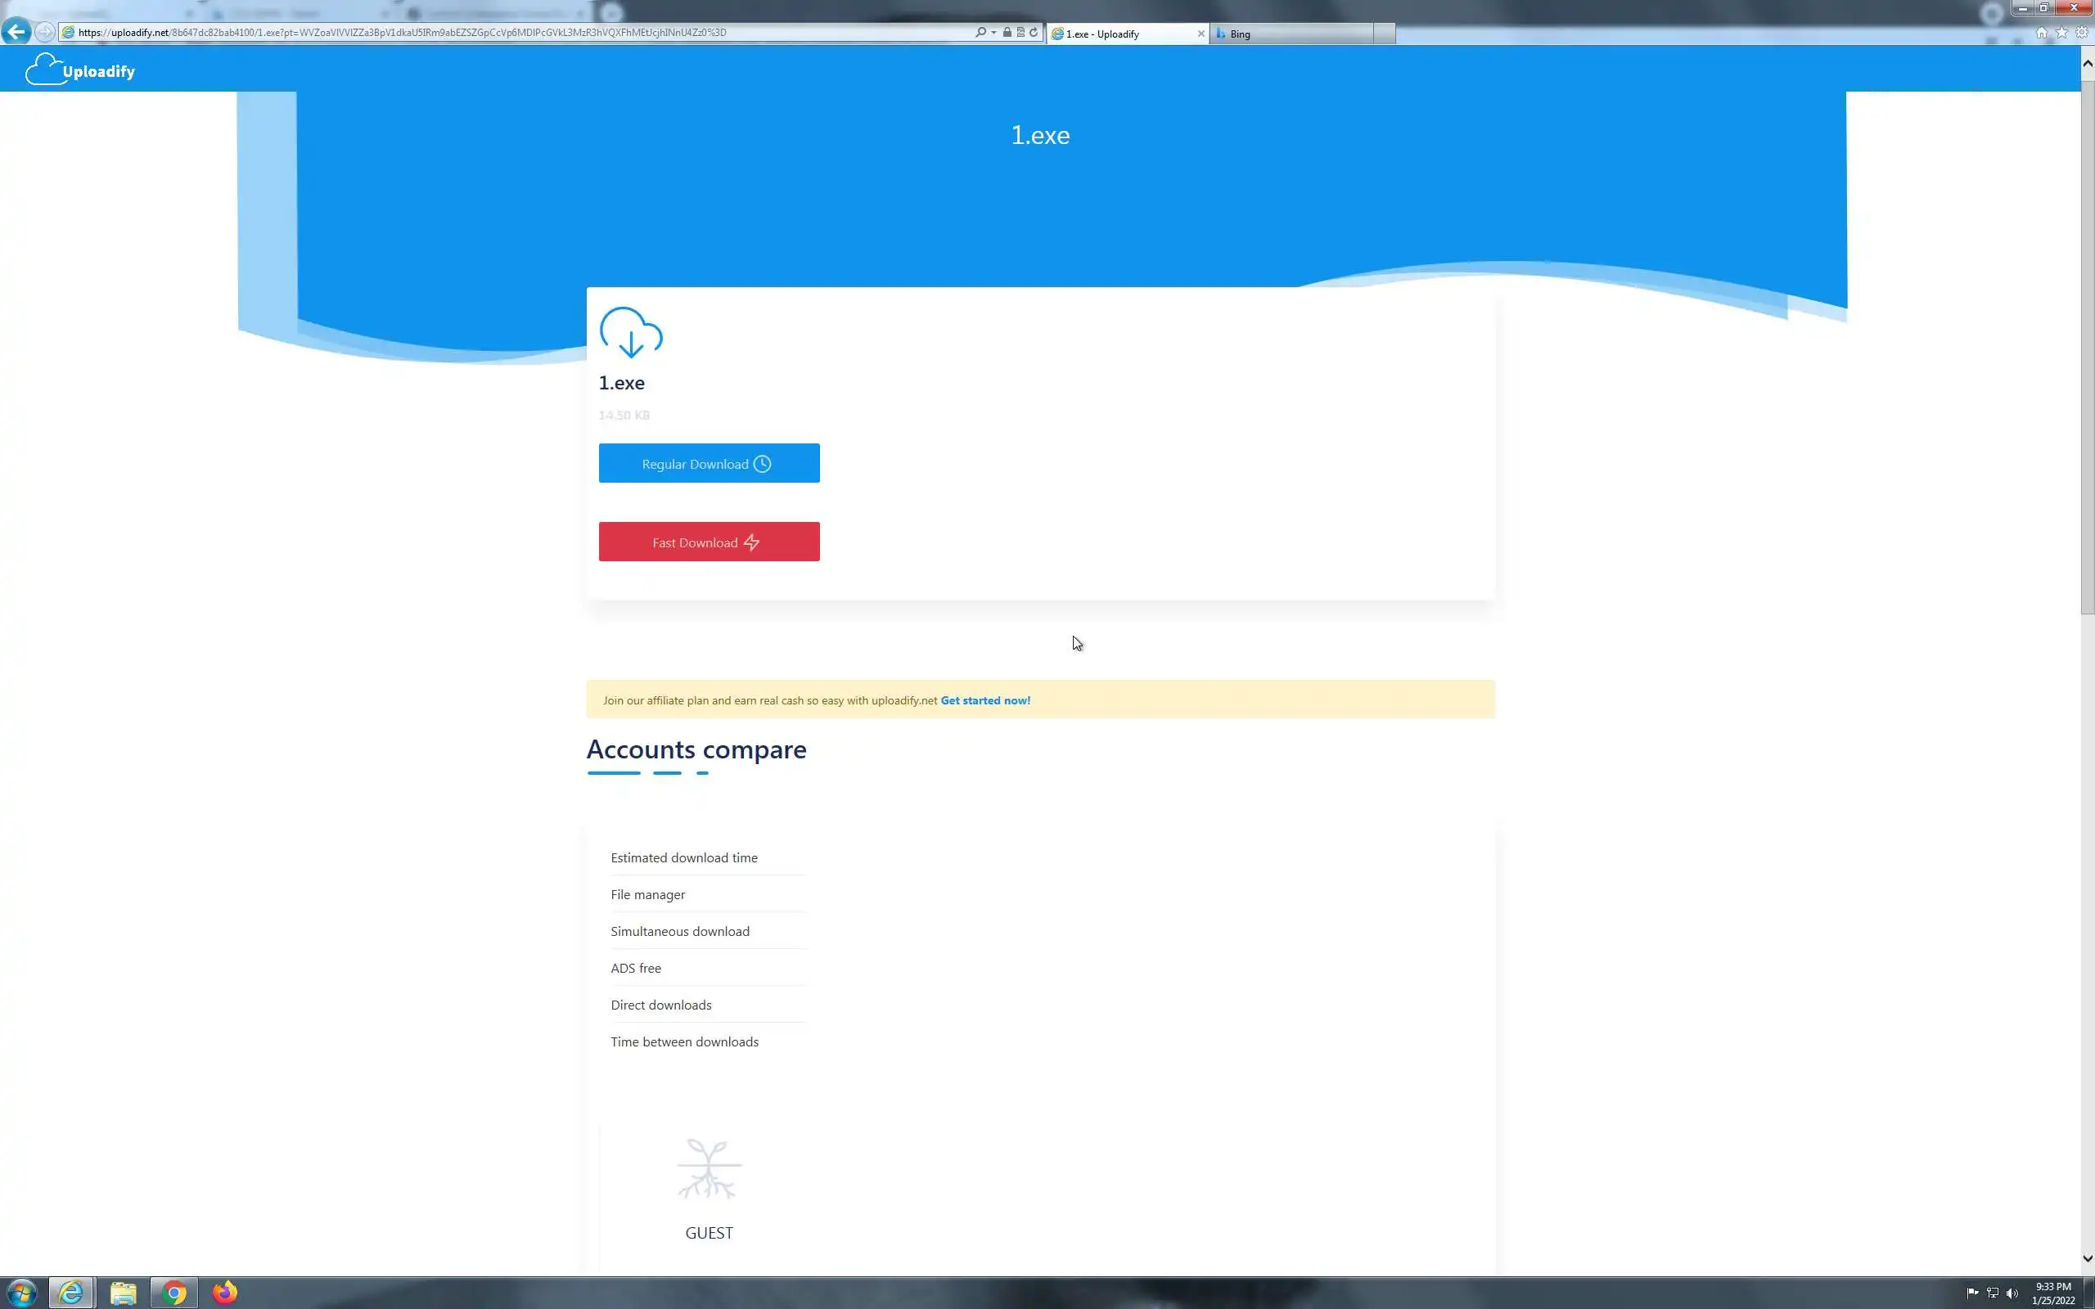Close the 1.exe - Uploadify tab
This screenshot has height=1309, width=2095.
[x=1201, y=34]
